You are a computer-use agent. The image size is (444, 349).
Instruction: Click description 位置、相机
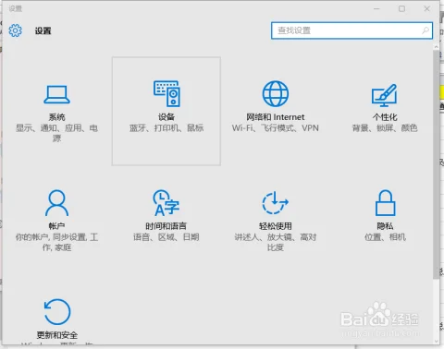pyautogui.click(x=385, y=237)
